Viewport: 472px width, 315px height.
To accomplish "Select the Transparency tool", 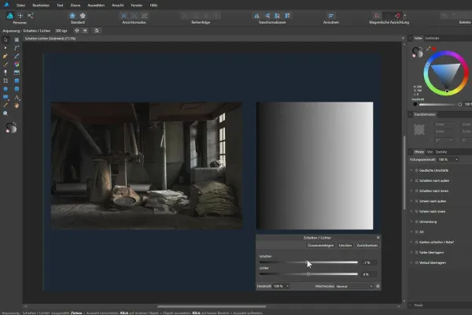I will click(x=6, y=72).
